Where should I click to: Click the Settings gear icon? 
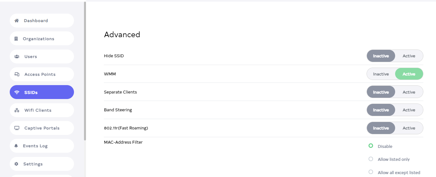coord(17,164)
